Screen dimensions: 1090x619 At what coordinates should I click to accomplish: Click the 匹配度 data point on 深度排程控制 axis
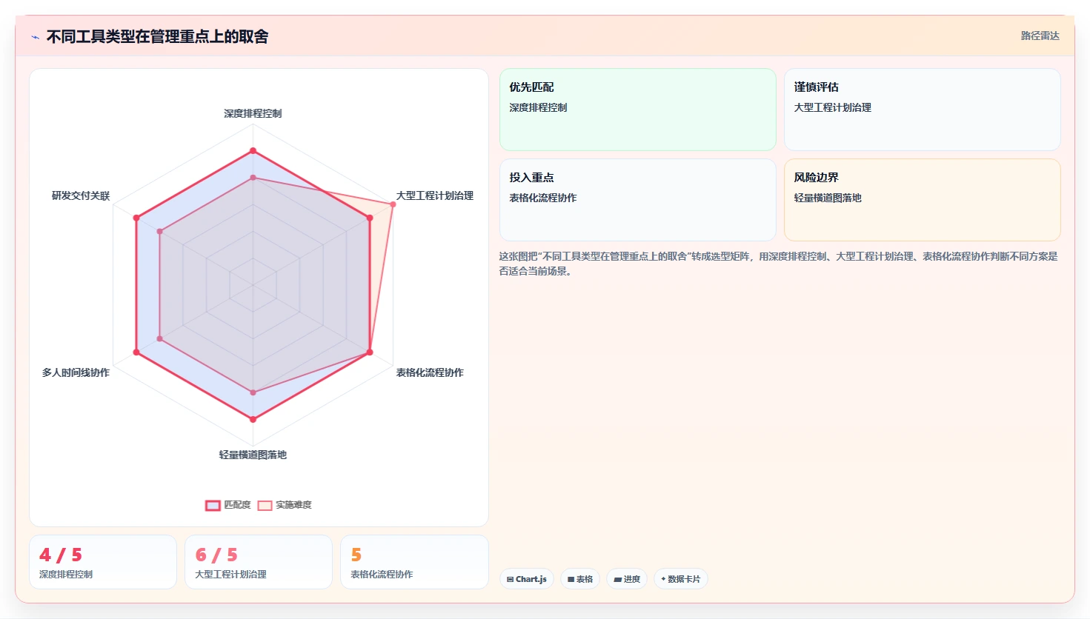pyautogui.click(x=253, y=151)
